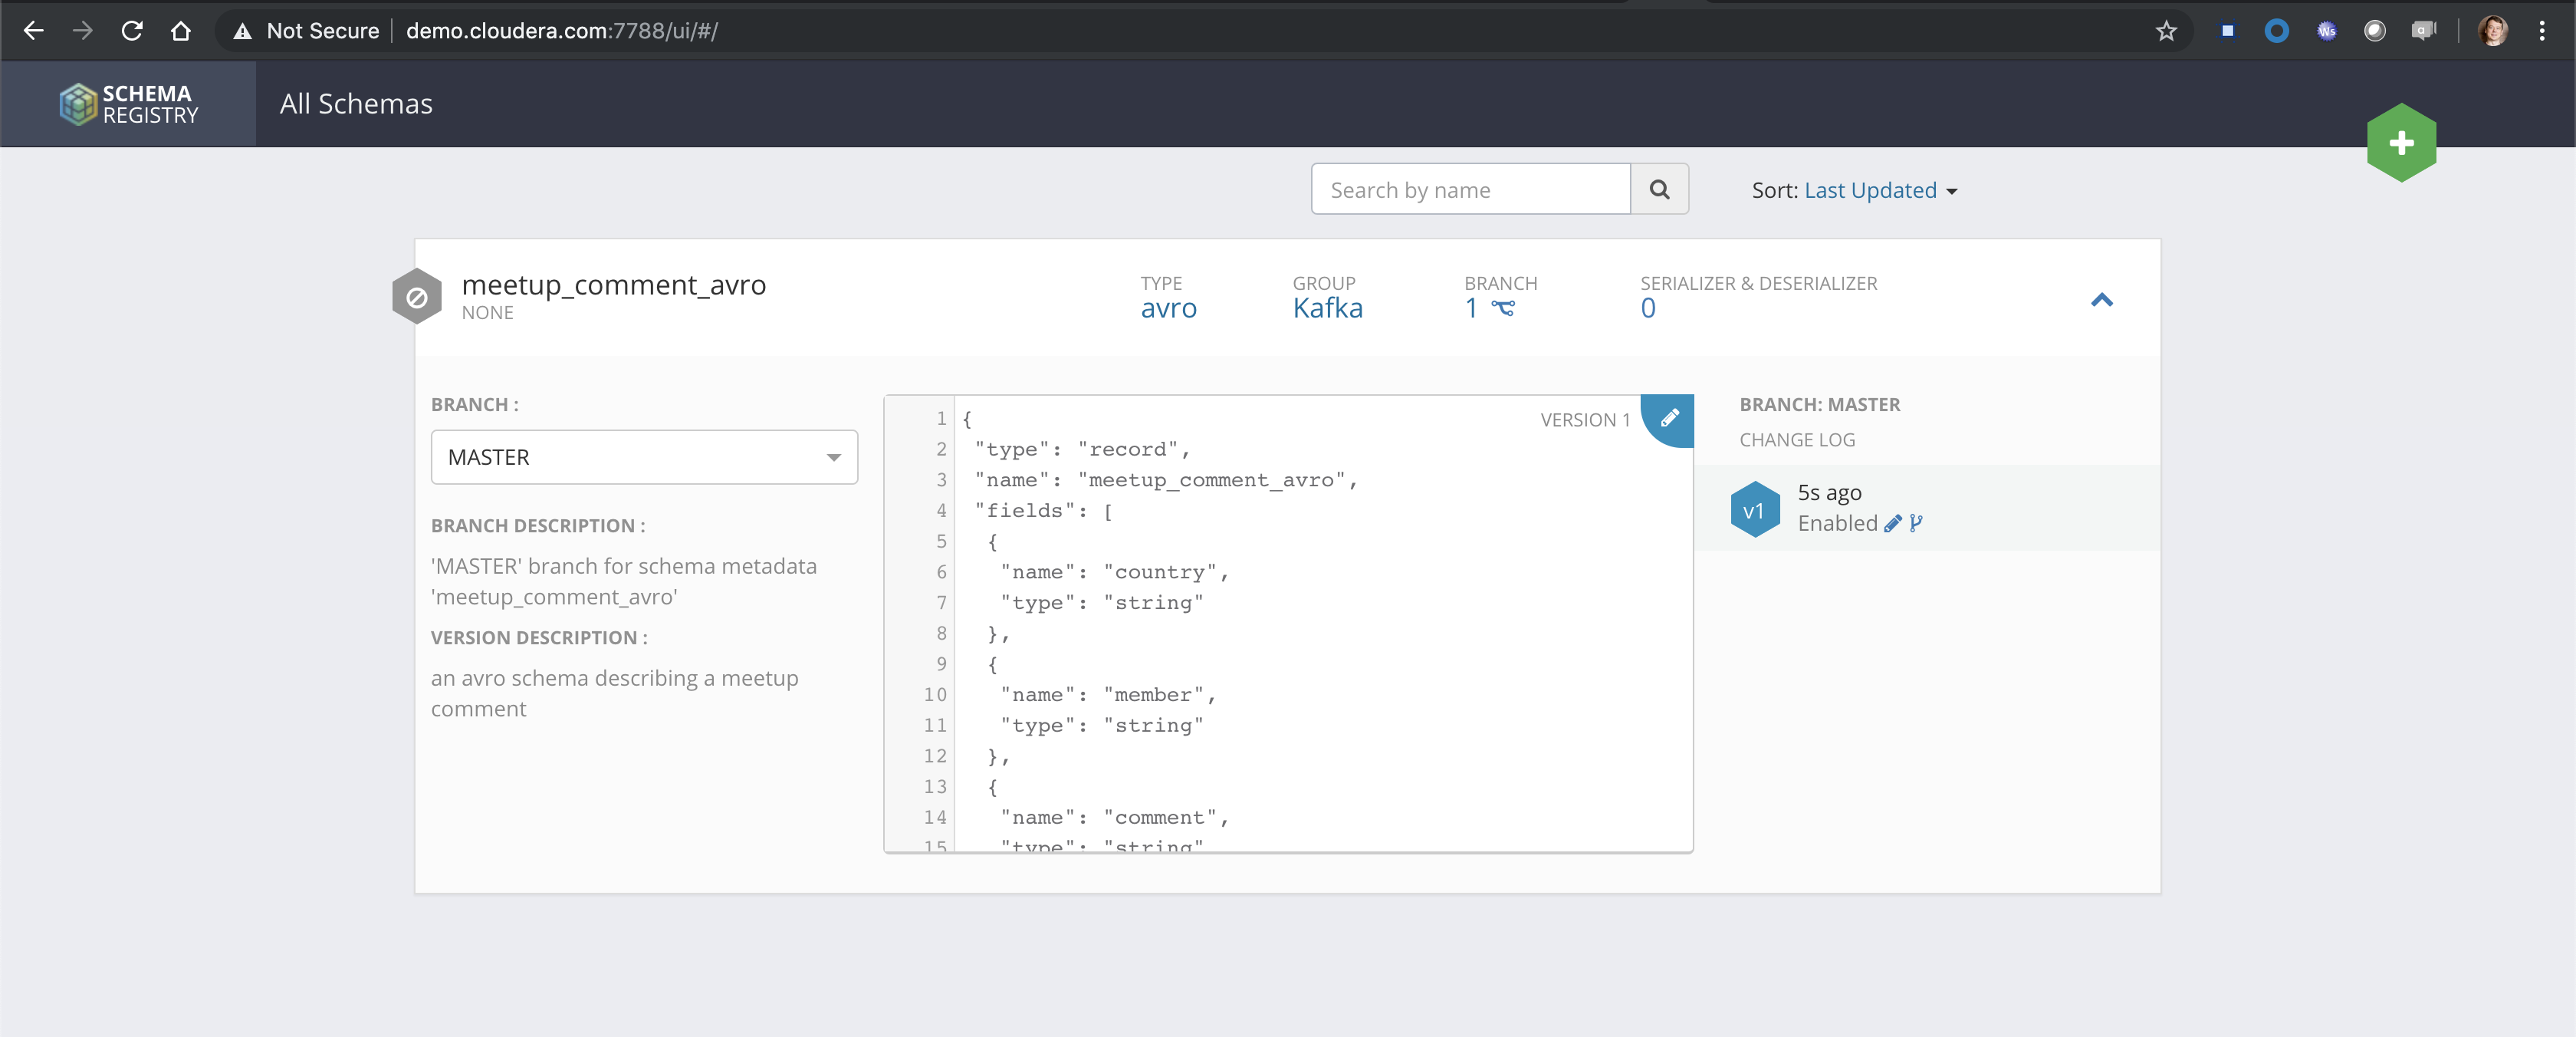Click the schema hexagon status icon

[417, 297]
